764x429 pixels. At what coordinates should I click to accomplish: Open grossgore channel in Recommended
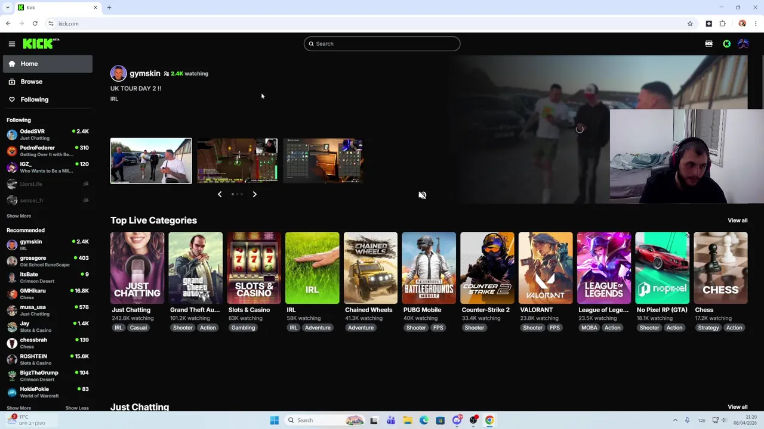point(48,261)
